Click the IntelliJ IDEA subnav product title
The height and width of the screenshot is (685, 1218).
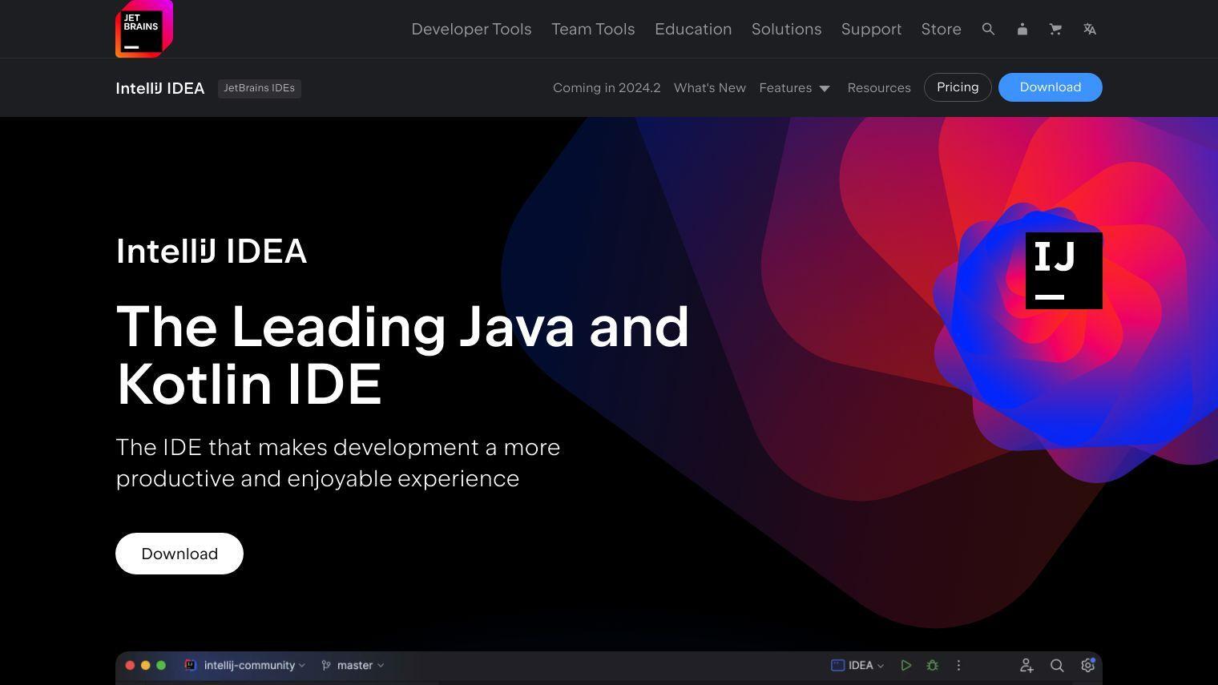[160, 88]
